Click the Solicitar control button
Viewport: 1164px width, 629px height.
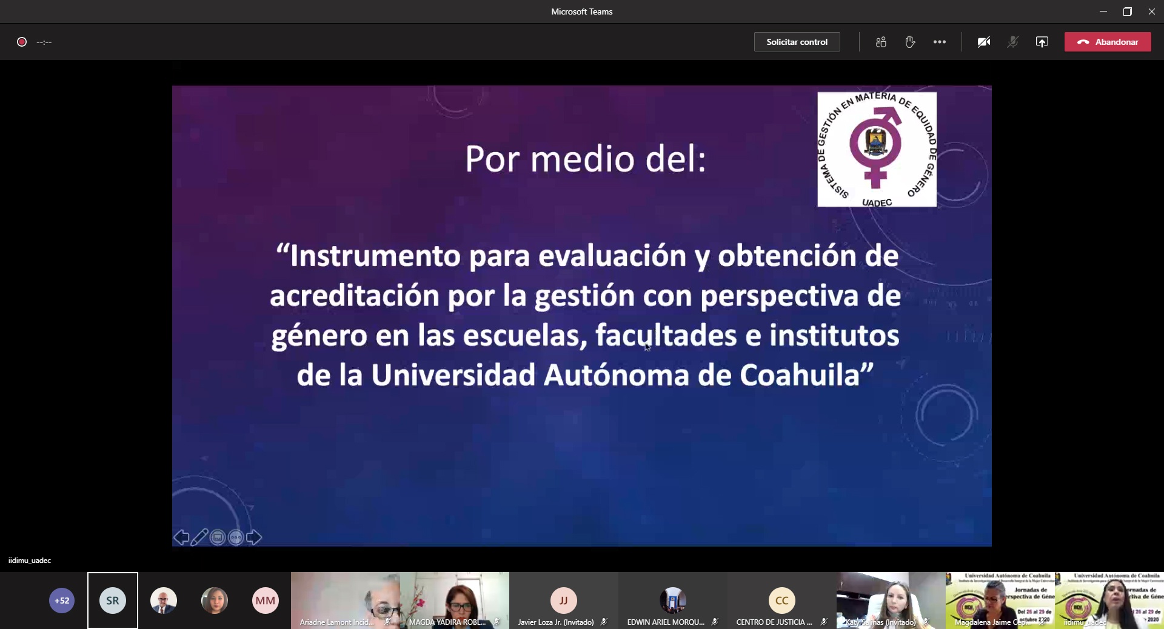(797, 42)
